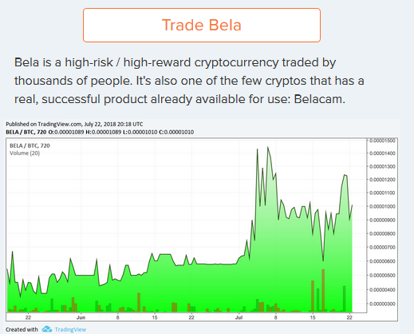Click the BELA / BTC, 720 legend label
The width and height of the screenshot is (414, 334).
click(30, 145)
